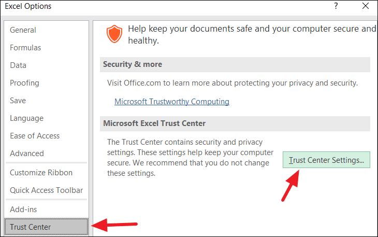Open the General options category
The image size is (378, 237).
point(23,30)
